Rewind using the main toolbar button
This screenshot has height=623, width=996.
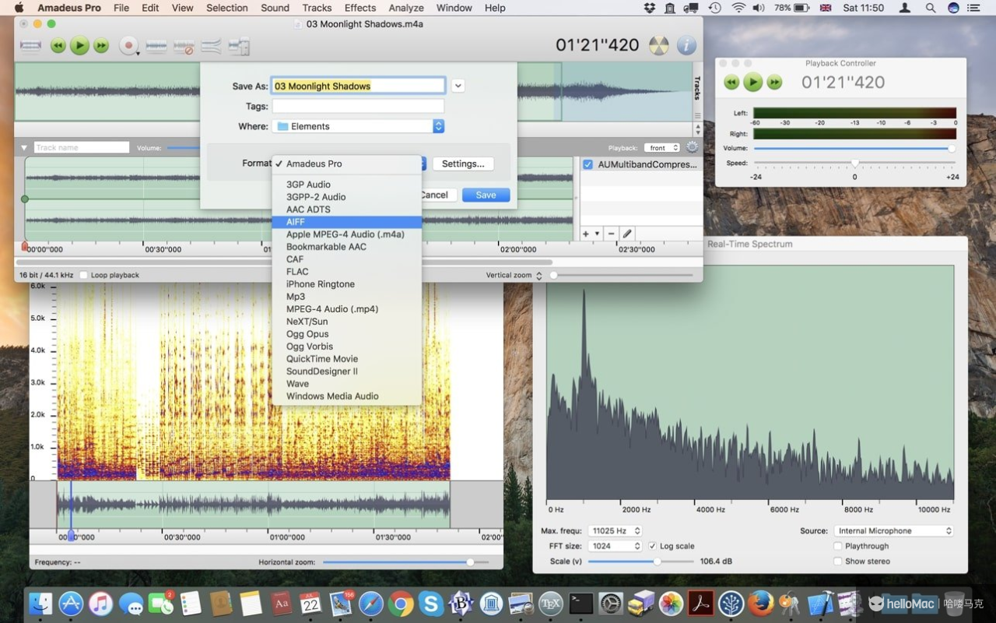click(58, 46)
